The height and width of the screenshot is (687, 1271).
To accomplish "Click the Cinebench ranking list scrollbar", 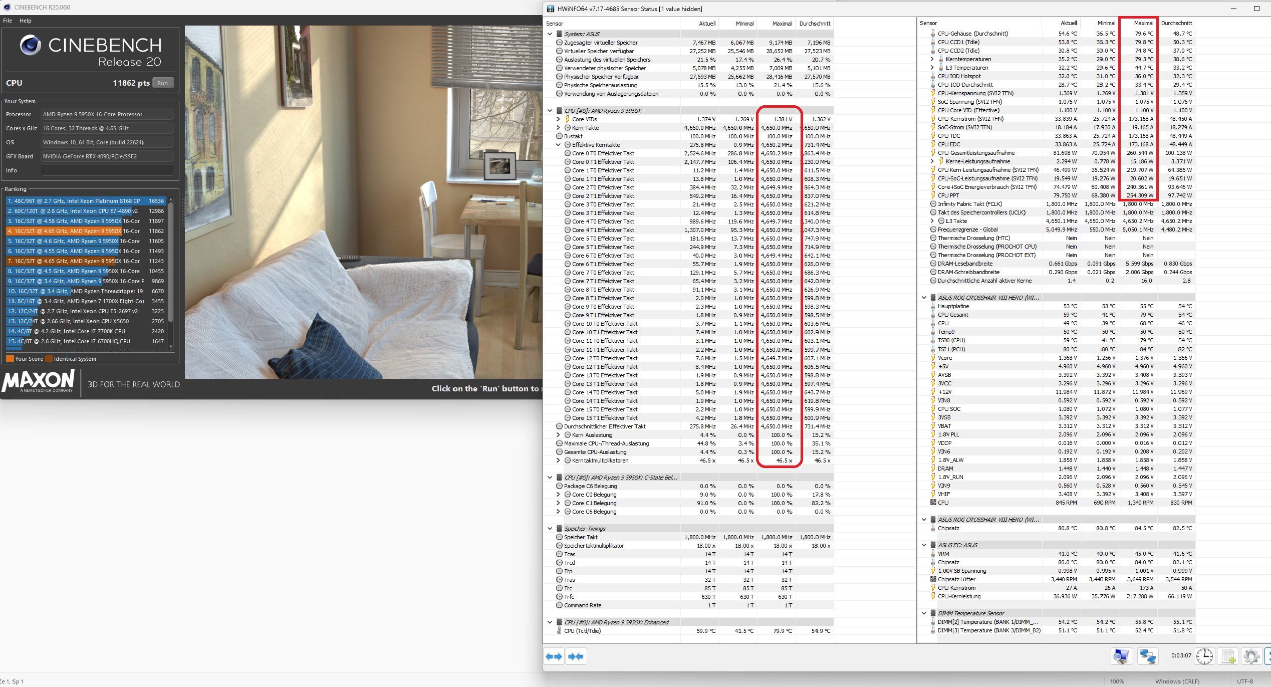I will (171, 273).
